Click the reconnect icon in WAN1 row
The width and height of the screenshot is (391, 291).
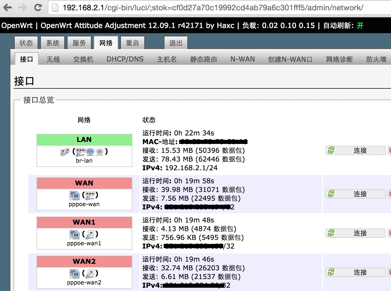pyautogui.click(x=331, y=233)
